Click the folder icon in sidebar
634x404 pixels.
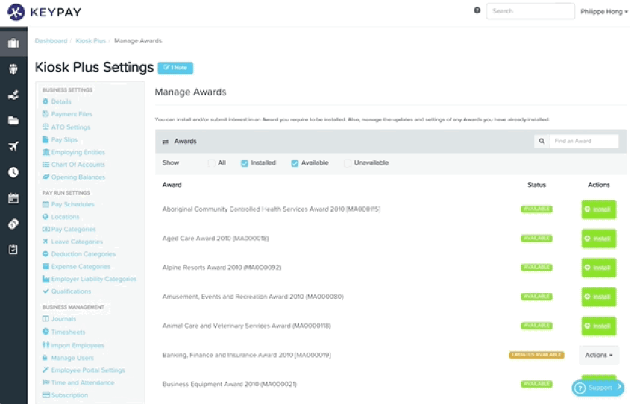coord(13,121)
